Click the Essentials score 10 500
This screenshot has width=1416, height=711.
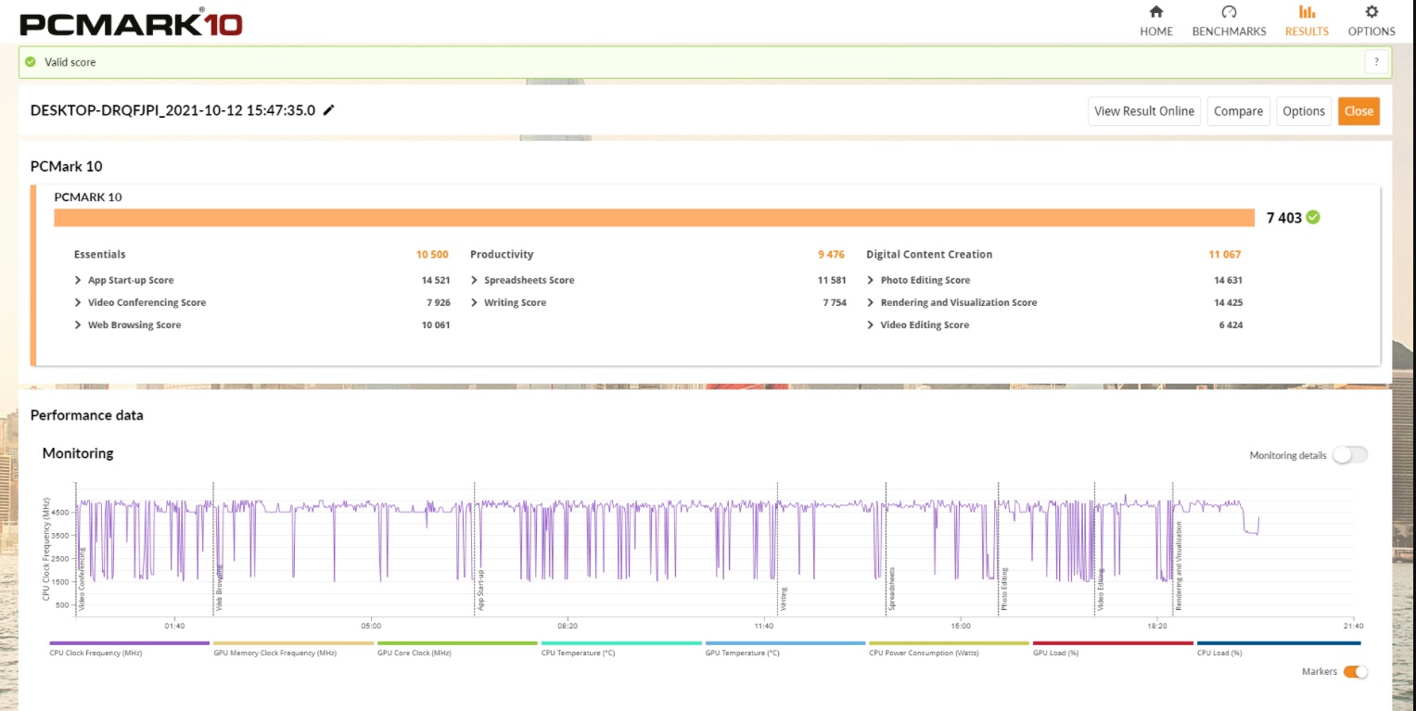coord(432,254)
